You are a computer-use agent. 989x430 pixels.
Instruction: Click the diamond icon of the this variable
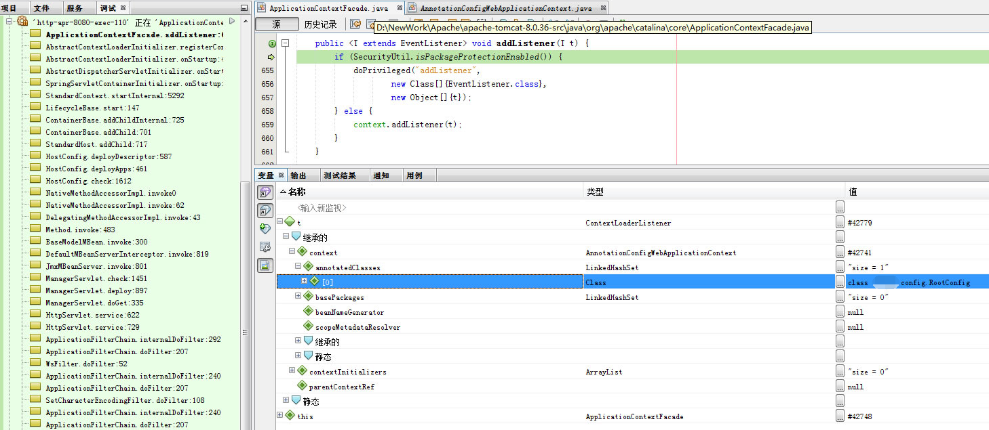(290, 416)
